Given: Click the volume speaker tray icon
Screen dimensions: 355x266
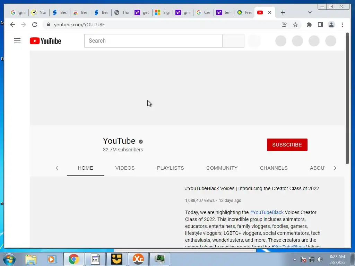Looking at the screenshot, I should coord(320,259).
